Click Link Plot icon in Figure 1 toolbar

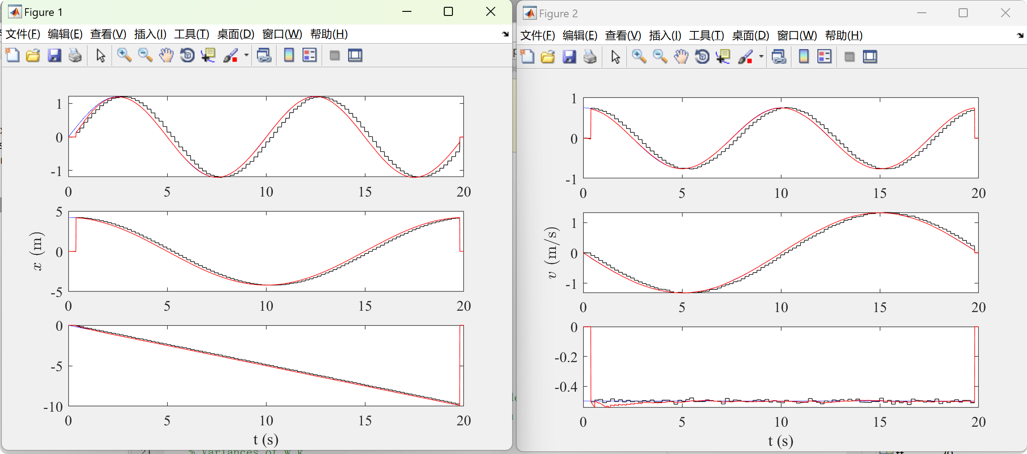point(264,55)
